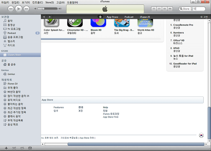Switch to Podcast tab

click(129, 17)
